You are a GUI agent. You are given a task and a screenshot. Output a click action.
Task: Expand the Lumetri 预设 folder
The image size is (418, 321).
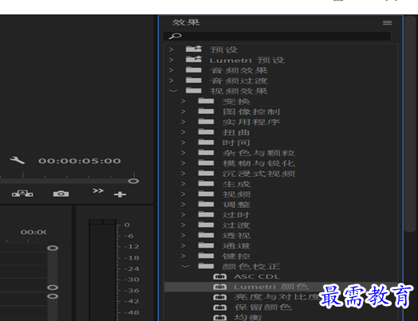click(x=172, y=60)
